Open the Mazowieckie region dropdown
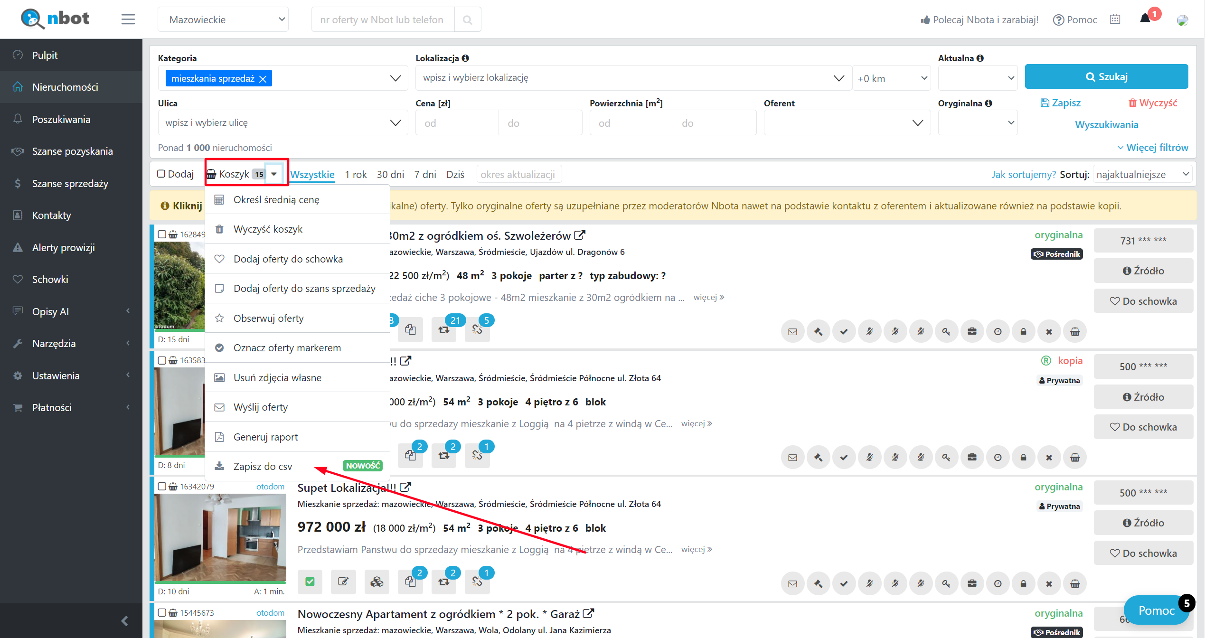Screen dimensions: 1205x638 point(223,19)
